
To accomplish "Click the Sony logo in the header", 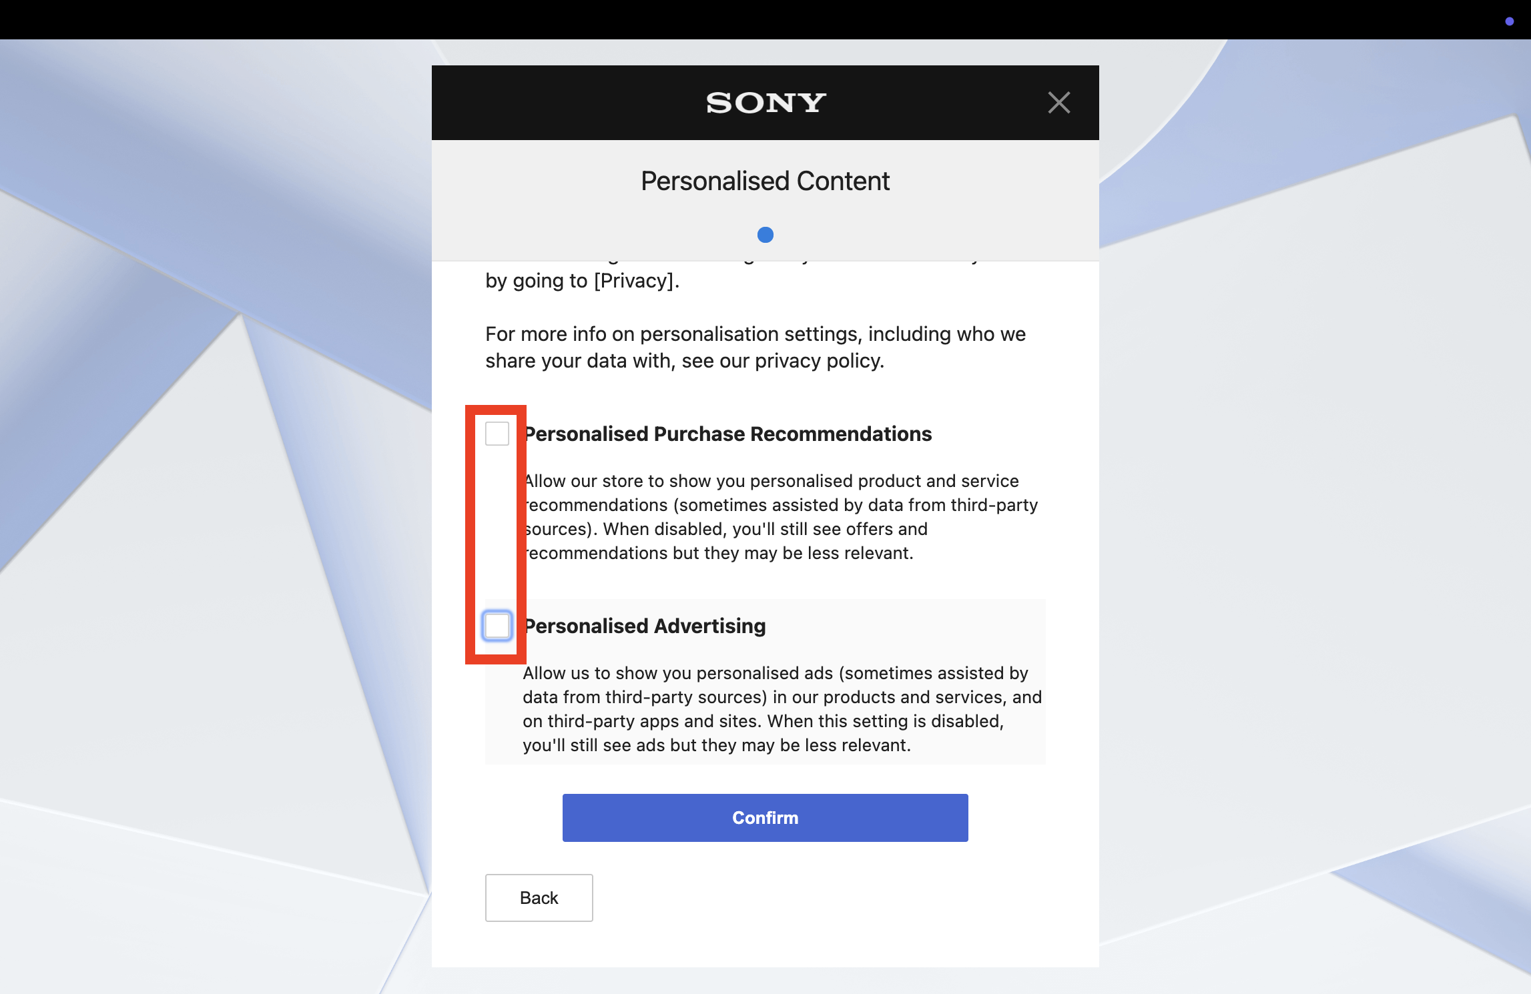I will point(765,103).
